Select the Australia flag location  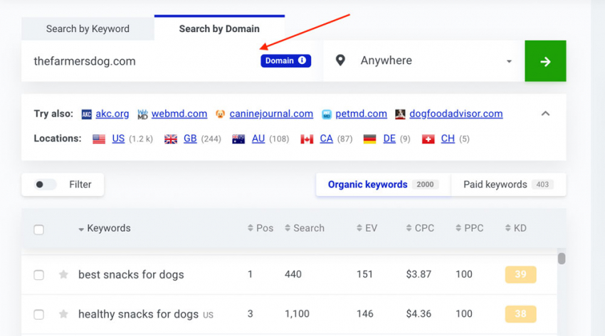[238, 139]
